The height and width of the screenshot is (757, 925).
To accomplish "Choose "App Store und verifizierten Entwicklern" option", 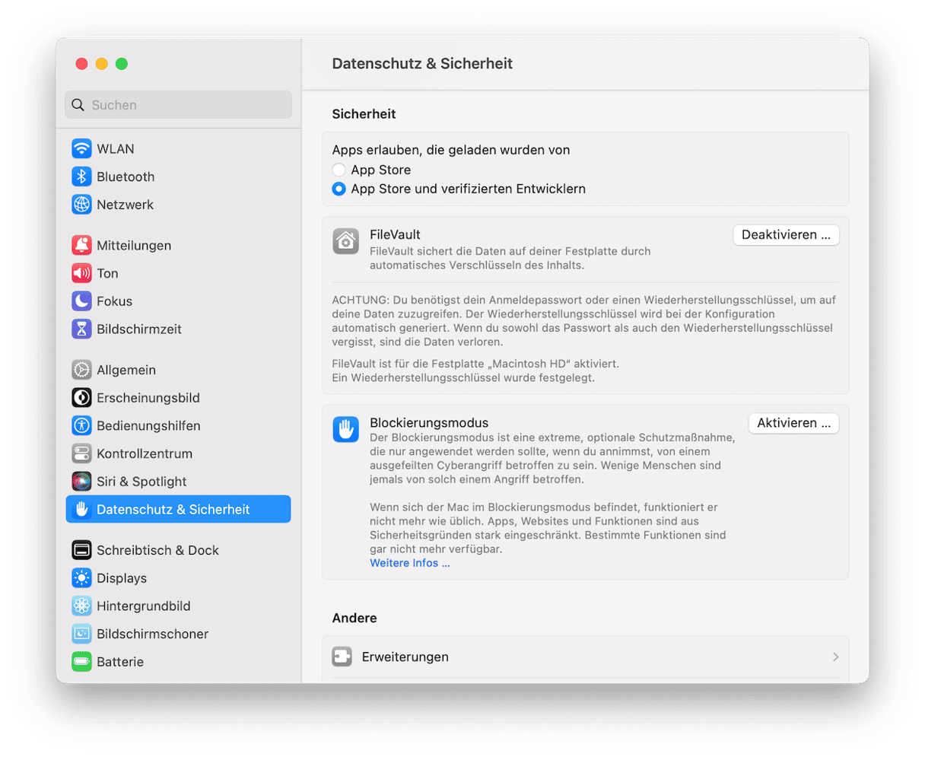I will (339, 189).
